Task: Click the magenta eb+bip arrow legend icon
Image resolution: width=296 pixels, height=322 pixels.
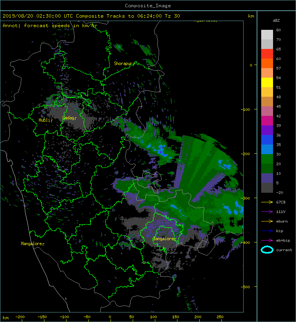Action: [x=267, y=240]
